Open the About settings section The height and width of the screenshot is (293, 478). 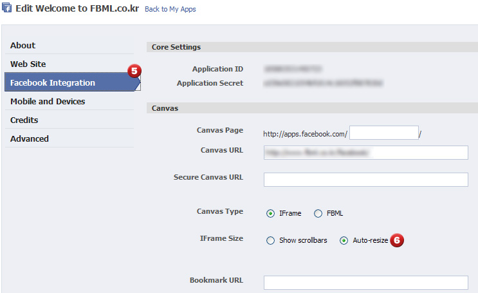69,46
